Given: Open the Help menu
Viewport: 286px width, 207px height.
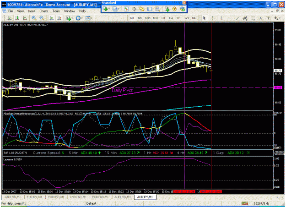Looking at the screenshot, I should 82,11.
